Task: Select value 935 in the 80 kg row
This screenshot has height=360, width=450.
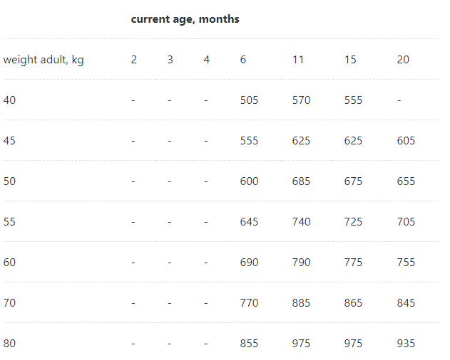Action: [x=406, y=344]
